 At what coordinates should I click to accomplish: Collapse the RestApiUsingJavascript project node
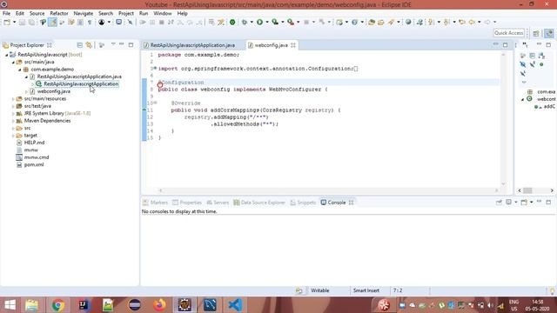(7, 55)
